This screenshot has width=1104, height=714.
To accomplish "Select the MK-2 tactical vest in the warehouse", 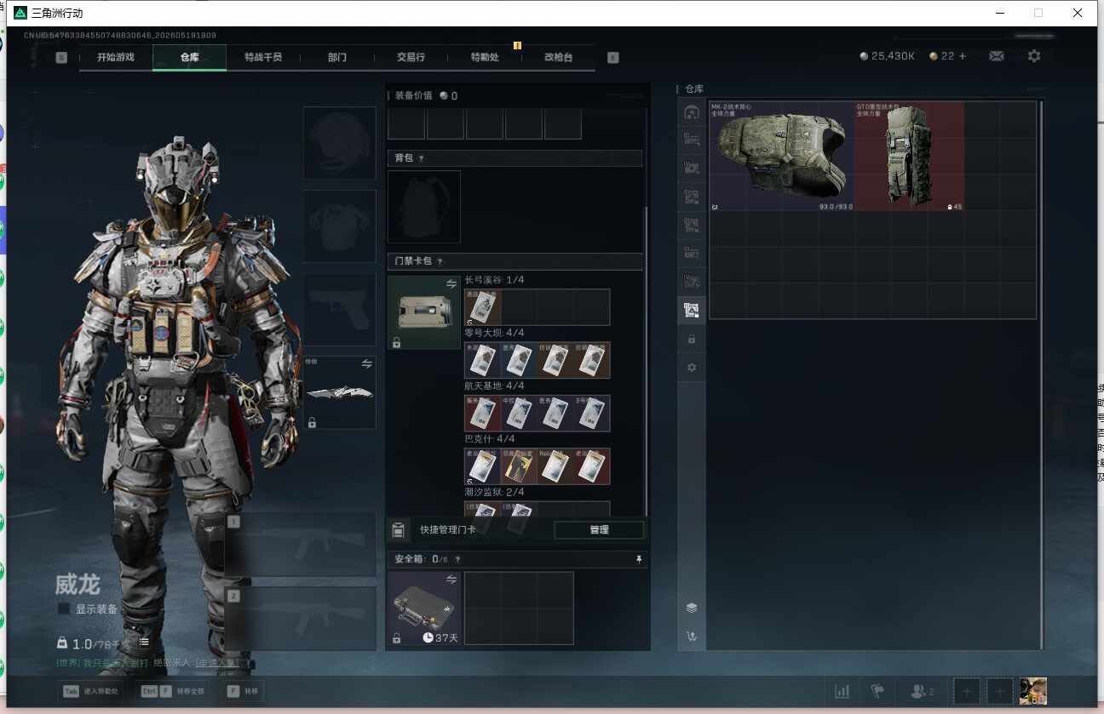I will click(782, 156).
